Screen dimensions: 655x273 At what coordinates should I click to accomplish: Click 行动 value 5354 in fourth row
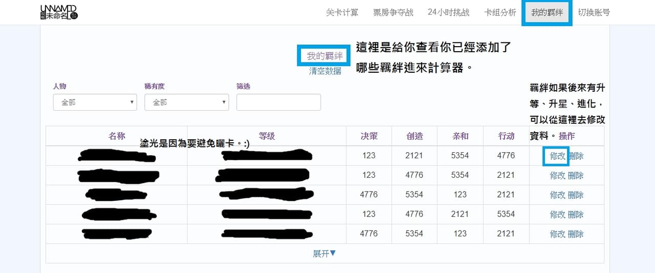point(506,214)
